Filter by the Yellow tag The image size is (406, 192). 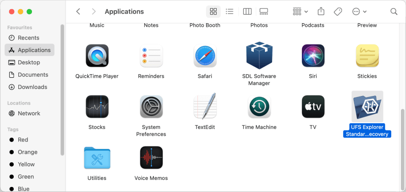pyautogui.click(x=29, y=164)
